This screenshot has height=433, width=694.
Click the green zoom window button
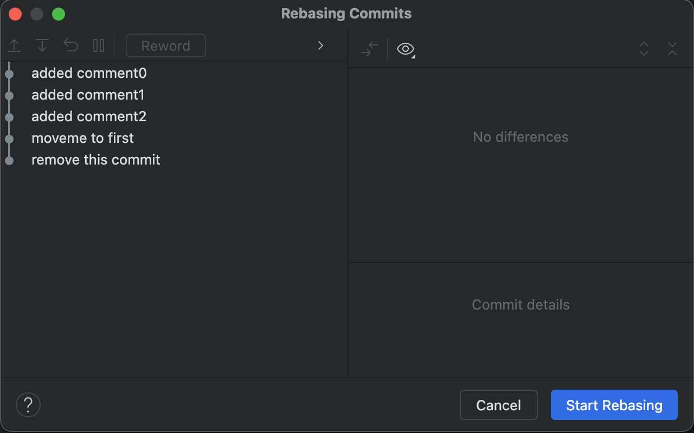[59, 14]
